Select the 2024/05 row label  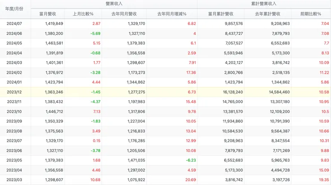pyautogui.click(x=14, y=43)
